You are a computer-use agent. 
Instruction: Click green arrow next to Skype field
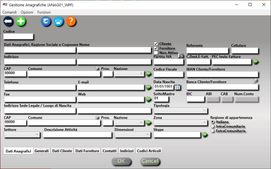point(205,135)
